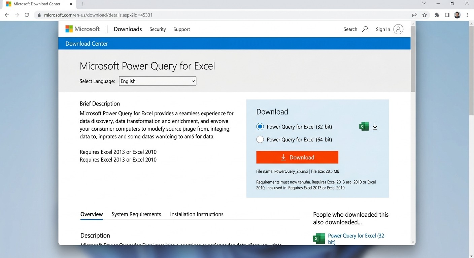Switch to System Requirements tab
The height and width of the screenshot is (258, 474).
point(136,214)
